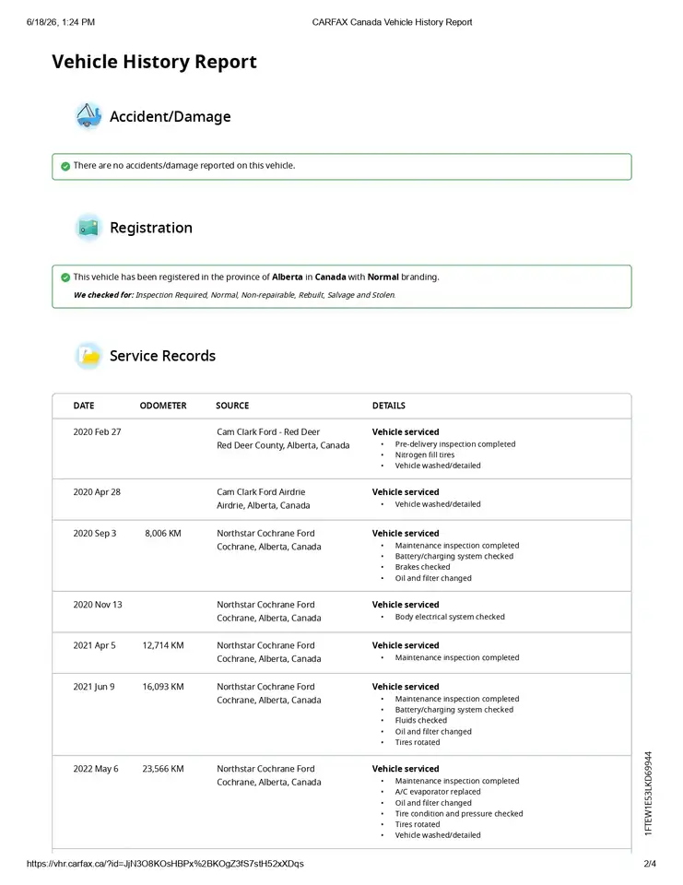Select the Accident/Damage heading
683x885 pixels.
click(170, 116)
